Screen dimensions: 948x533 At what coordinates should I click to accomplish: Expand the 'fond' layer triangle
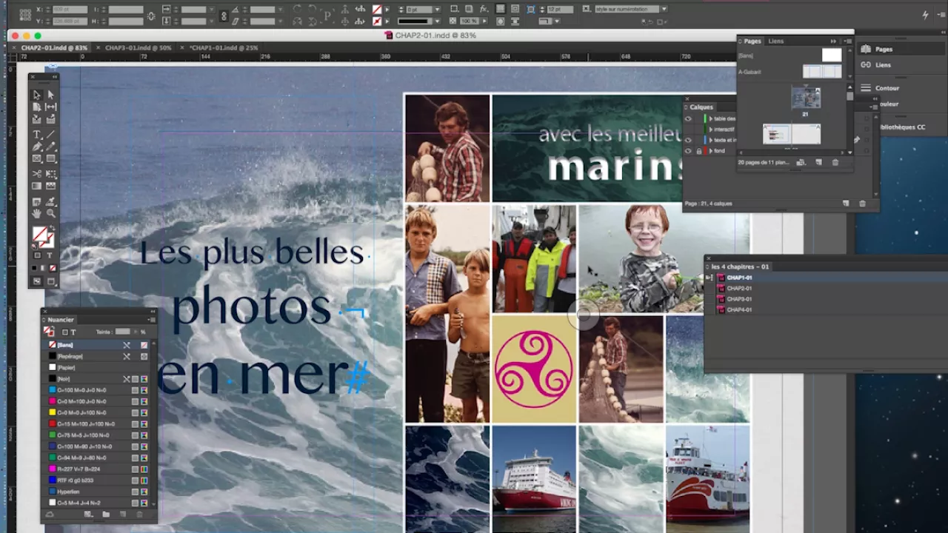pyautogui.click(x=710, y=151)
